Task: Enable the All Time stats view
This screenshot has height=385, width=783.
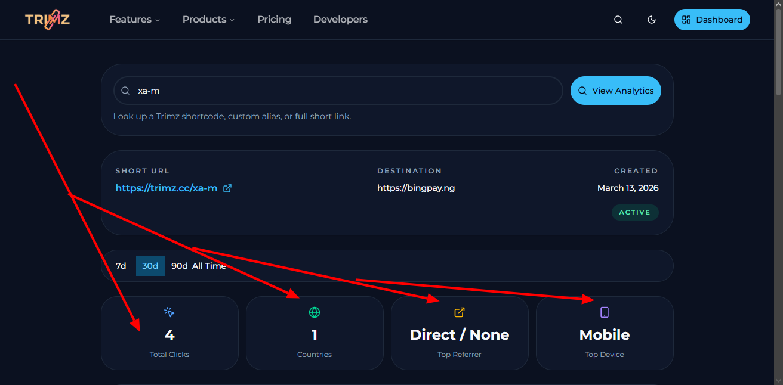Action: click(x=210, y=265)
